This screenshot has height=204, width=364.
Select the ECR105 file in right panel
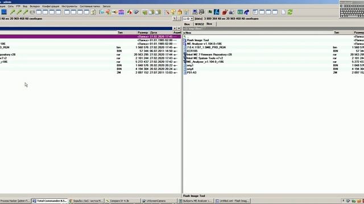[x=192, y=51]
